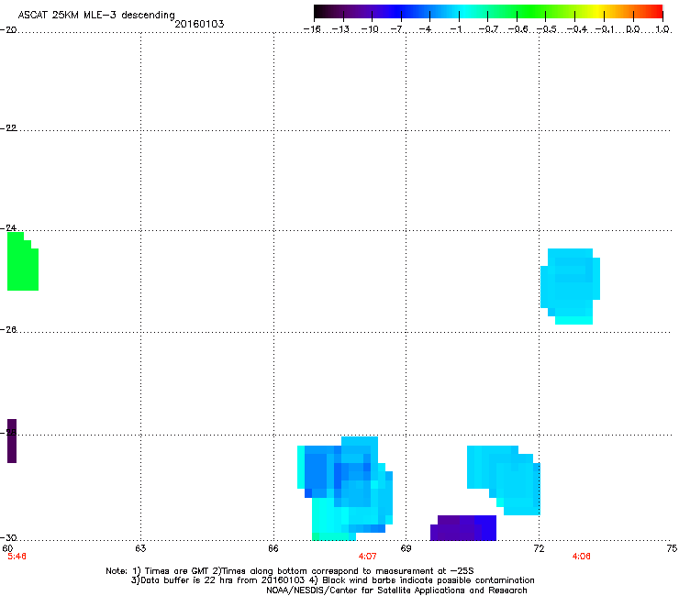The image size is (679, 596).
Task: Click the -7 color bar label
Action: click(396, 29)
